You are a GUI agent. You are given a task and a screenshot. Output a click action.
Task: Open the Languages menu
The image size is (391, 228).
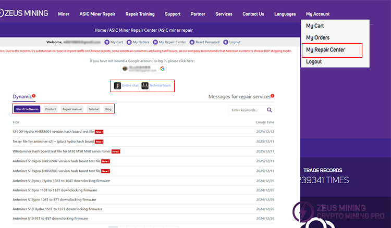tap(285, 14)
